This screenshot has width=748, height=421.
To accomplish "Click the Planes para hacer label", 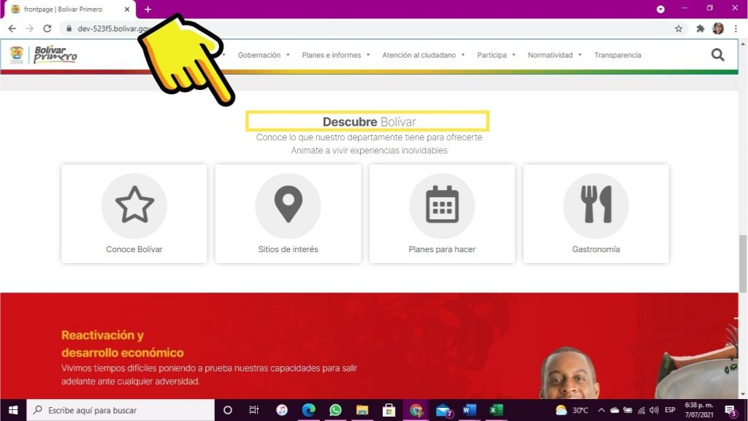I will point(442,249).
